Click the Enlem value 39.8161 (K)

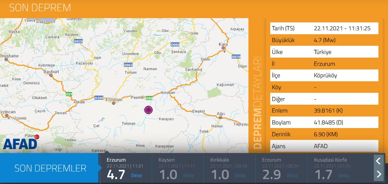tap(328, 111)
